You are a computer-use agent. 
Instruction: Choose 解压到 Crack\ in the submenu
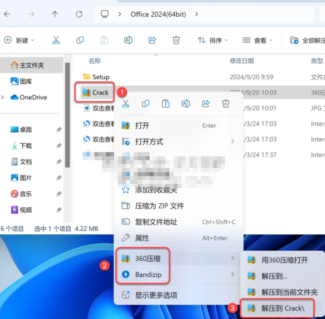tap(277, 308)
